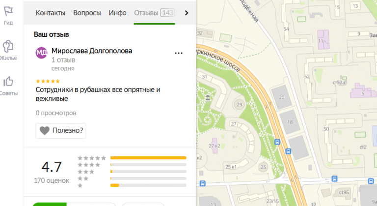
Task: Switch to the Вопросы tab
Action: [87, 13]
